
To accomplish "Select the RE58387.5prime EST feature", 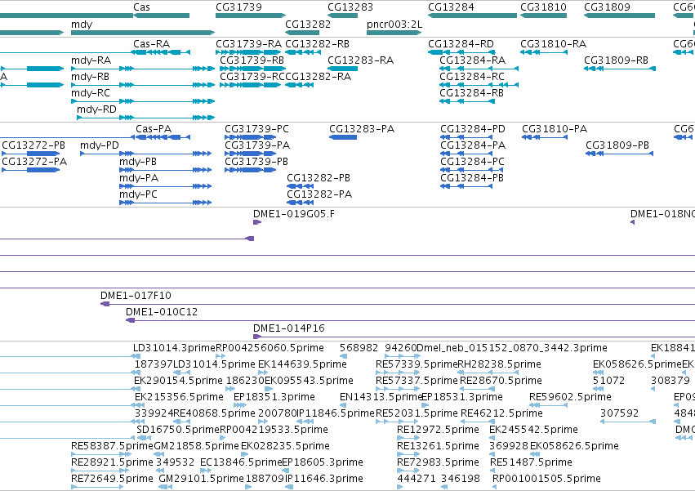I will (x=101, y=454).
